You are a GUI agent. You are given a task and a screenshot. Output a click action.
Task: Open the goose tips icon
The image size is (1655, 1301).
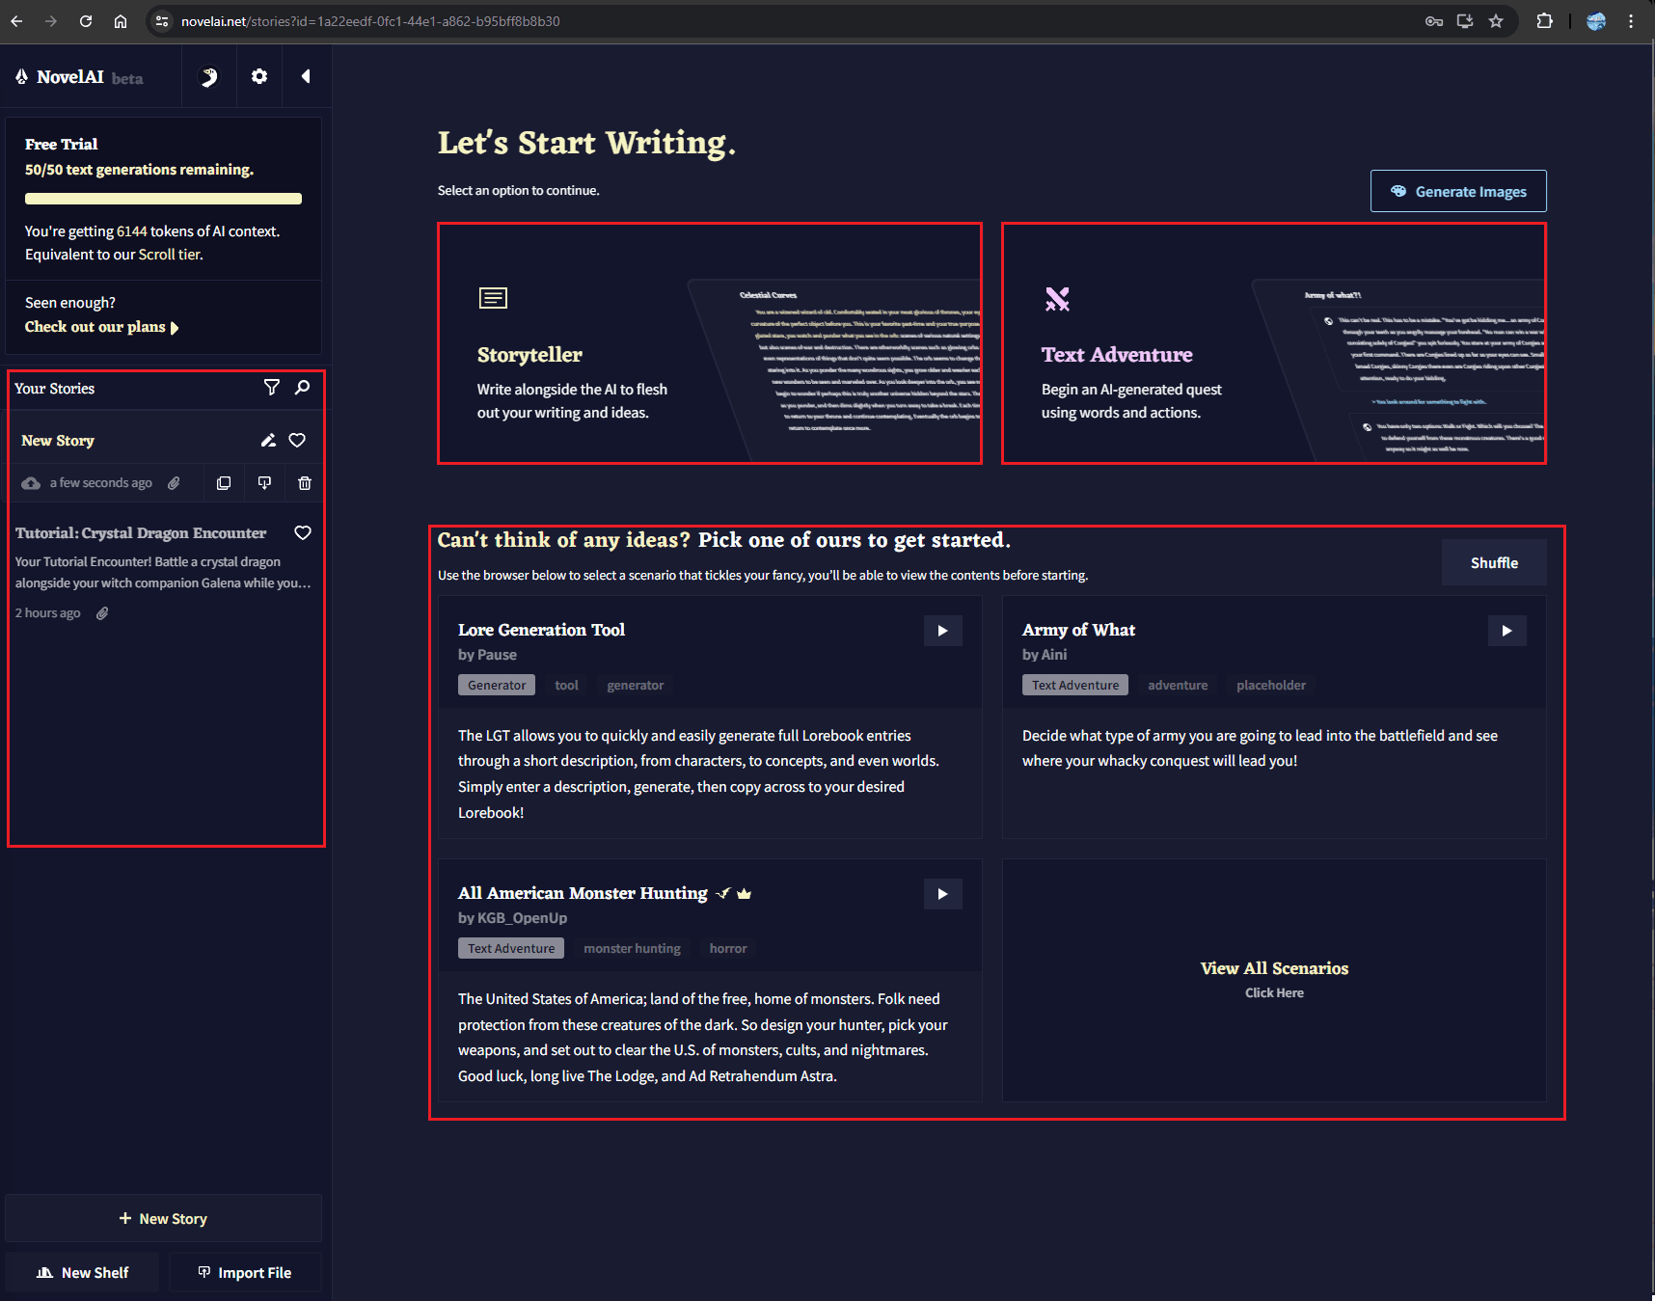pyautogui.click(x=209, y=76)
